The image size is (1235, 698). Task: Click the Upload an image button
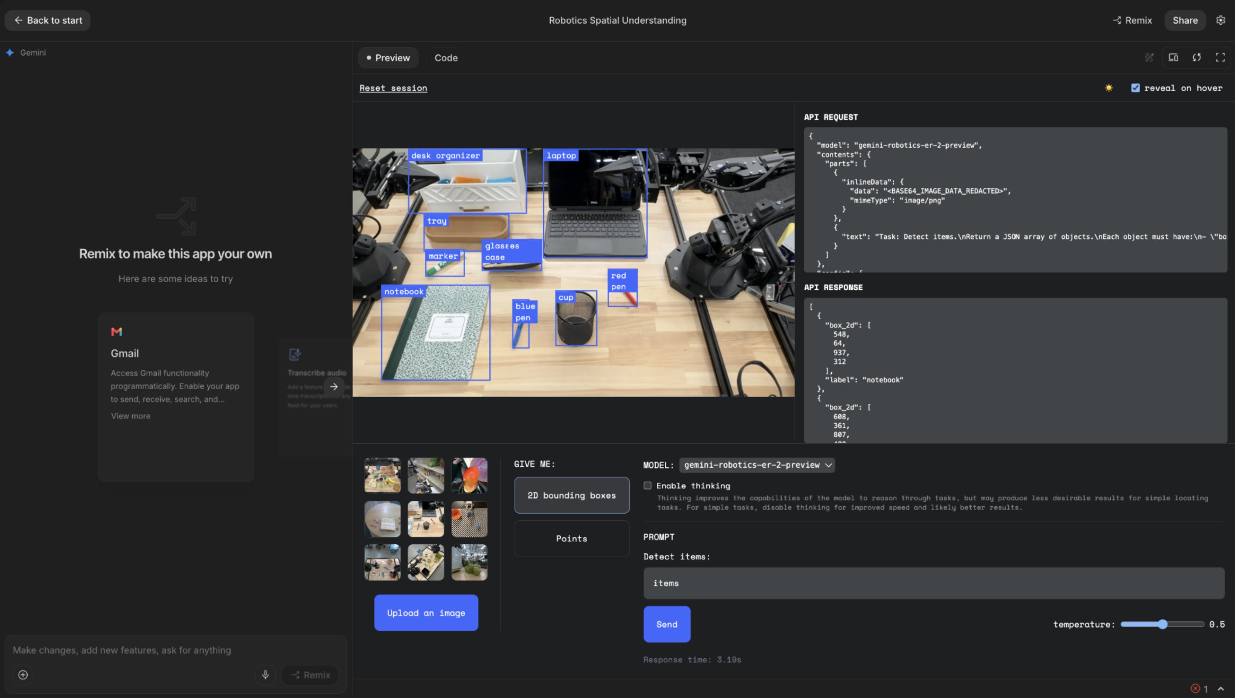click(426, 613)
